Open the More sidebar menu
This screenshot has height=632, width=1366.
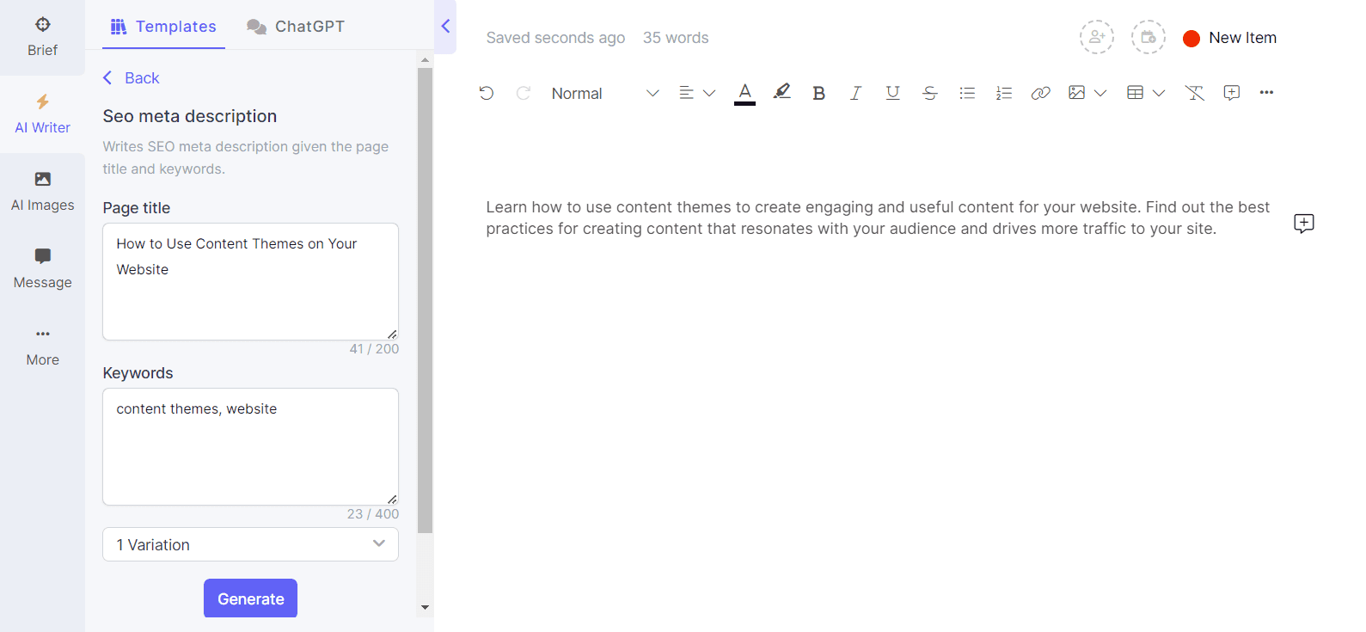[42, 347]
